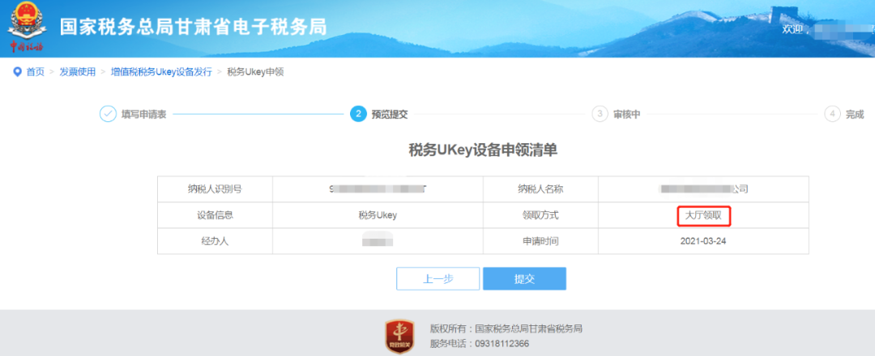This screenshot has height=356, width=875.
Task: Click the 税务Ukey申领 breadcrumb text
Action: pos(255,73)
